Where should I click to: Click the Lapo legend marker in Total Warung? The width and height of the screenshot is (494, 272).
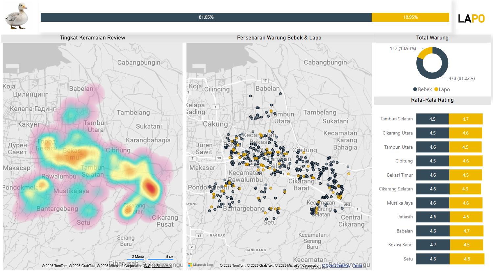coord(436,89)
